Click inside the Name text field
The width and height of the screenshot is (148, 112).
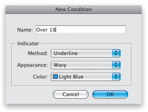click(x=81, y=30)
